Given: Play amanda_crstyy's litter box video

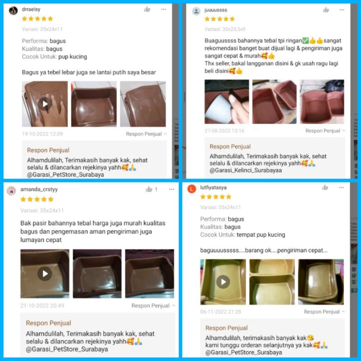Looking at the screenshot, I should (x=45, y=273).
